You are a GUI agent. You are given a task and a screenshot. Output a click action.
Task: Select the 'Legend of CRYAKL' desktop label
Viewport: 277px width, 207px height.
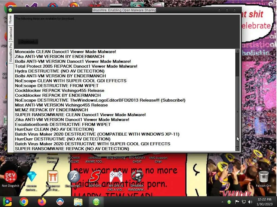pyautogui.click(x=31, y=160)
